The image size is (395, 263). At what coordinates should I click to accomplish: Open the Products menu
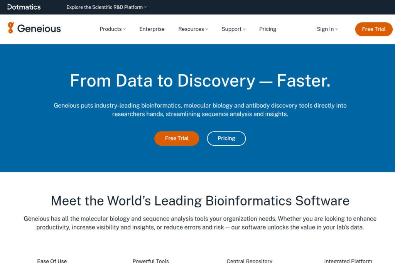pos(113,29)
